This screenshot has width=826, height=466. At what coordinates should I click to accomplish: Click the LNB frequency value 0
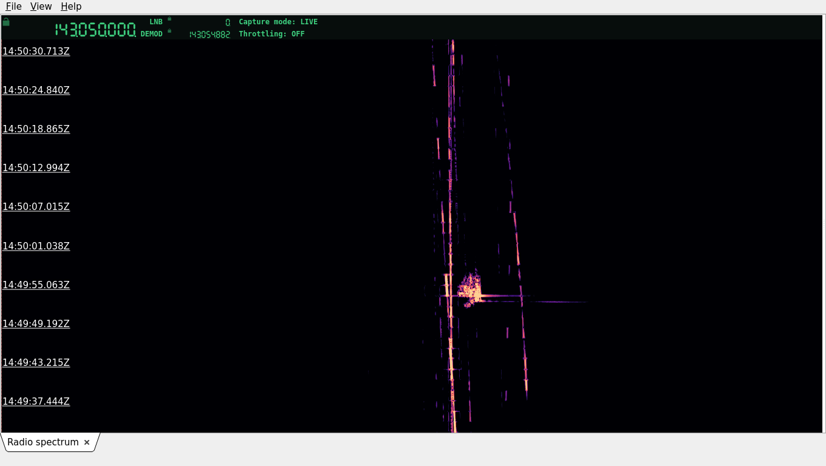228,22
